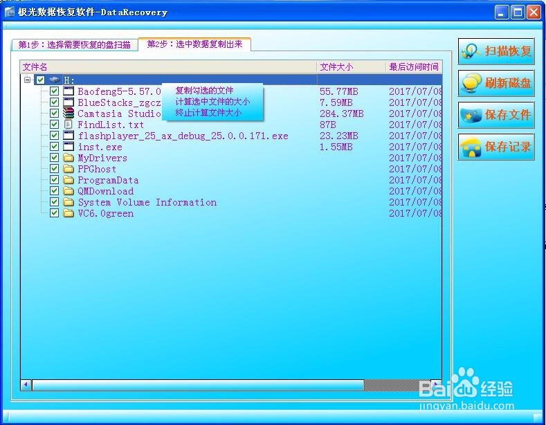
Task: Click the Baofeng5 executable file icon
Action: 69,91
